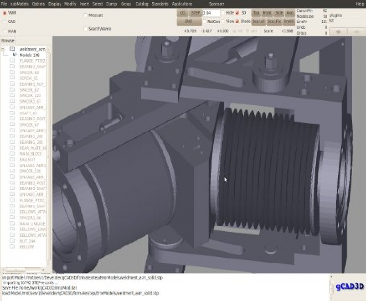
Task: Click the icon beside SCREW_81 item
Action: (x=12, y=78)
